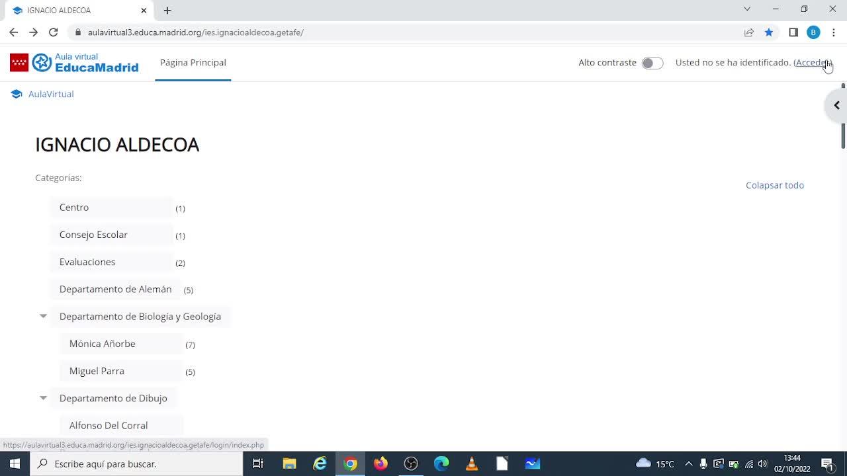This screenshot has width=847, height=476.
Task: Open Task View in taskbar
Action: (258, 463)
